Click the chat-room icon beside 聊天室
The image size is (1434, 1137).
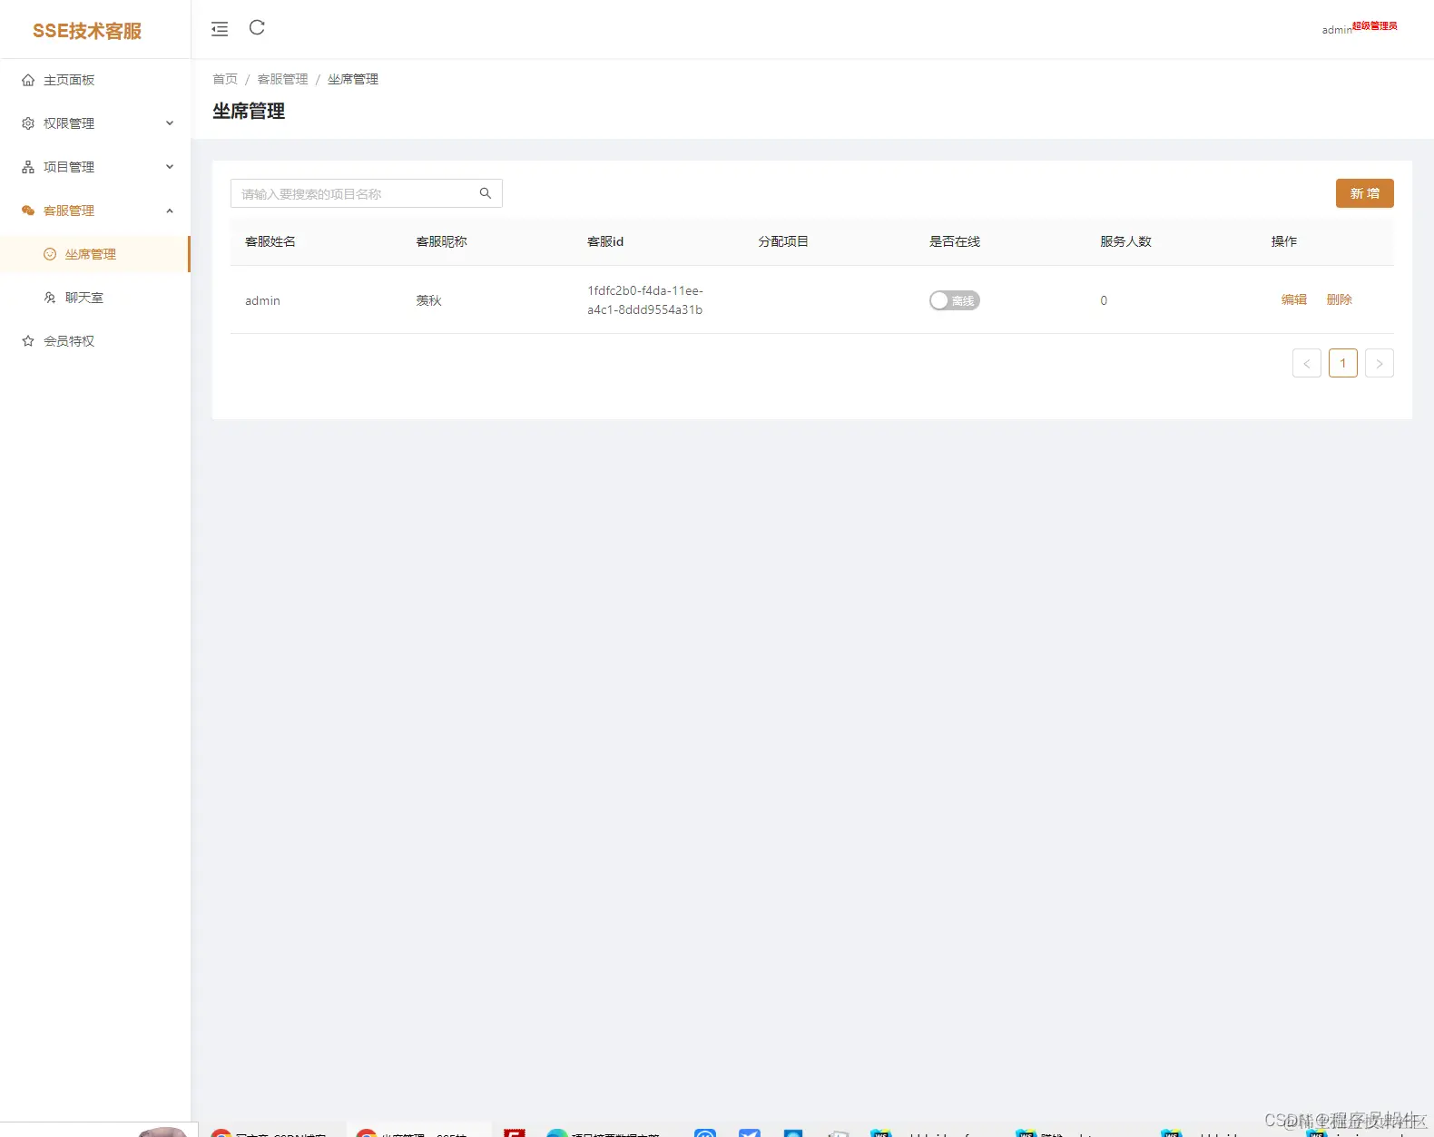50,298
